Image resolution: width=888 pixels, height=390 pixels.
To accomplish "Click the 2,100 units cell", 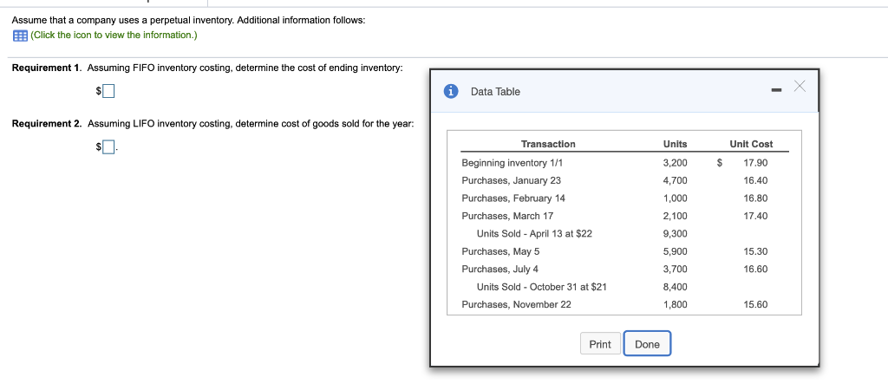I will tap(675, 216).
